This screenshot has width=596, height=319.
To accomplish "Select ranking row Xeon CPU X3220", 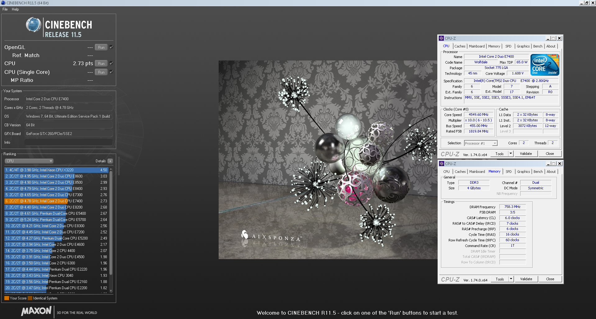I will click(x=56, y=170).
